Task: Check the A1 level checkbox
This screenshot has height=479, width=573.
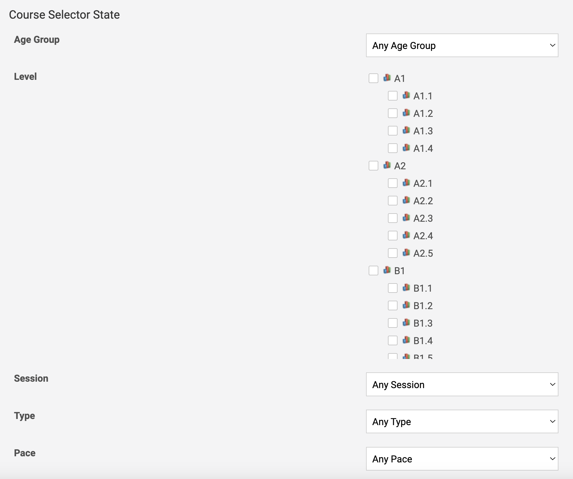Action: point(373,78)
